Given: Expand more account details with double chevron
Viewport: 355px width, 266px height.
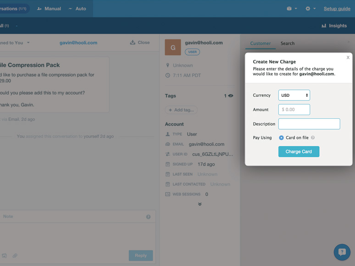Looking at the screenshot, I should [200, 204].
